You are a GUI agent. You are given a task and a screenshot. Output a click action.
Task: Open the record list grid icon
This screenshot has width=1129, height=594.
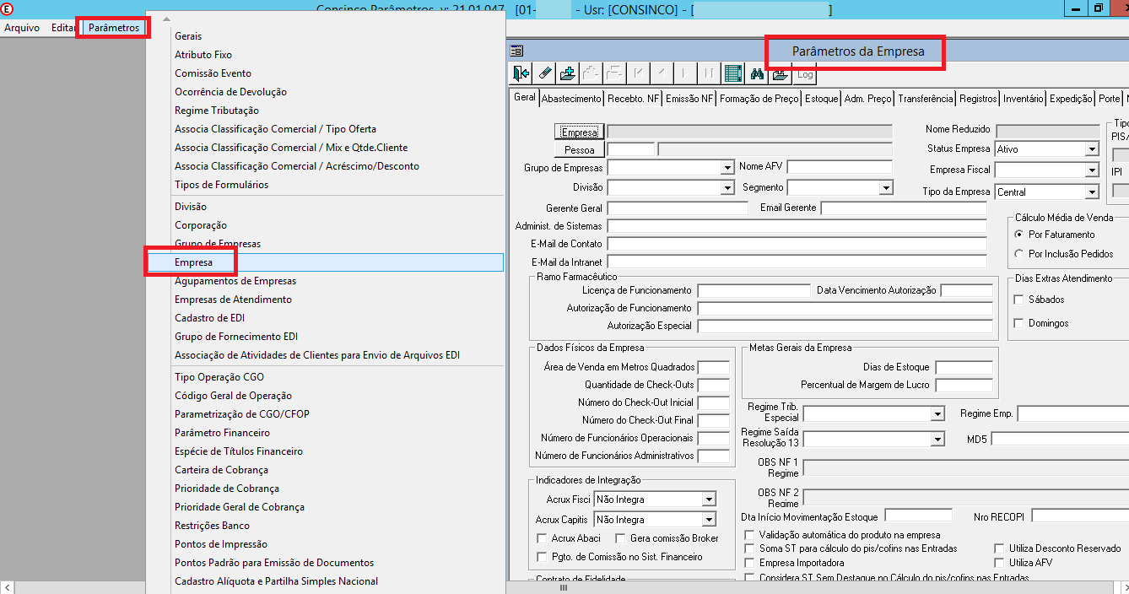click(733, 73)
